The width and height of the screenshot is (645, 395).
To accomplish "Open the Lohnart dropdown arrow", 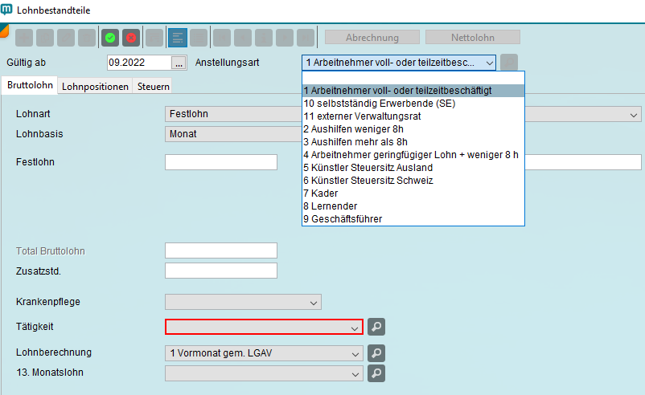I will tap(634, 116).
